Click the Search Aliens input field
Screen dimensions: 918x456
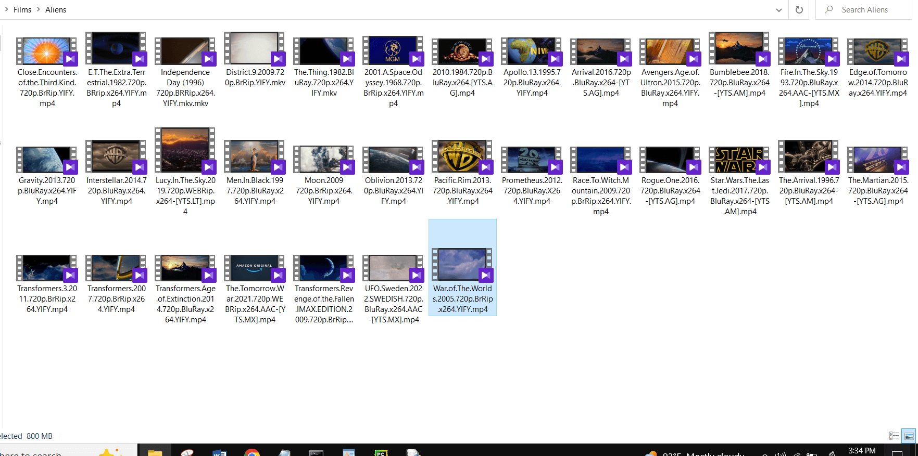(864, 10)
